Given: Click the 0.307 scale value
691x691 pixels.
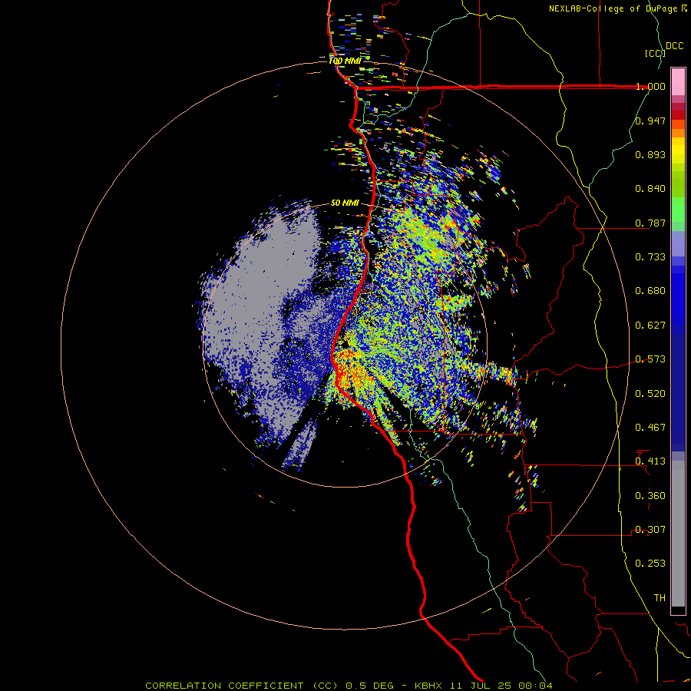Looking at the screenshot, I should click(x=650, y=530).
